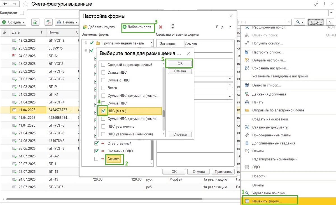
Task: Open the Еще dropdown on main toolbar
Action: pos(316,22)
